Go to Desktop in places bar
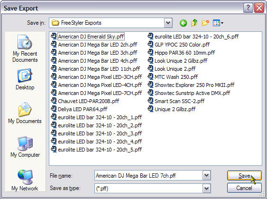The width and height of the screenshot is (267, 199). tap(25, 79)
